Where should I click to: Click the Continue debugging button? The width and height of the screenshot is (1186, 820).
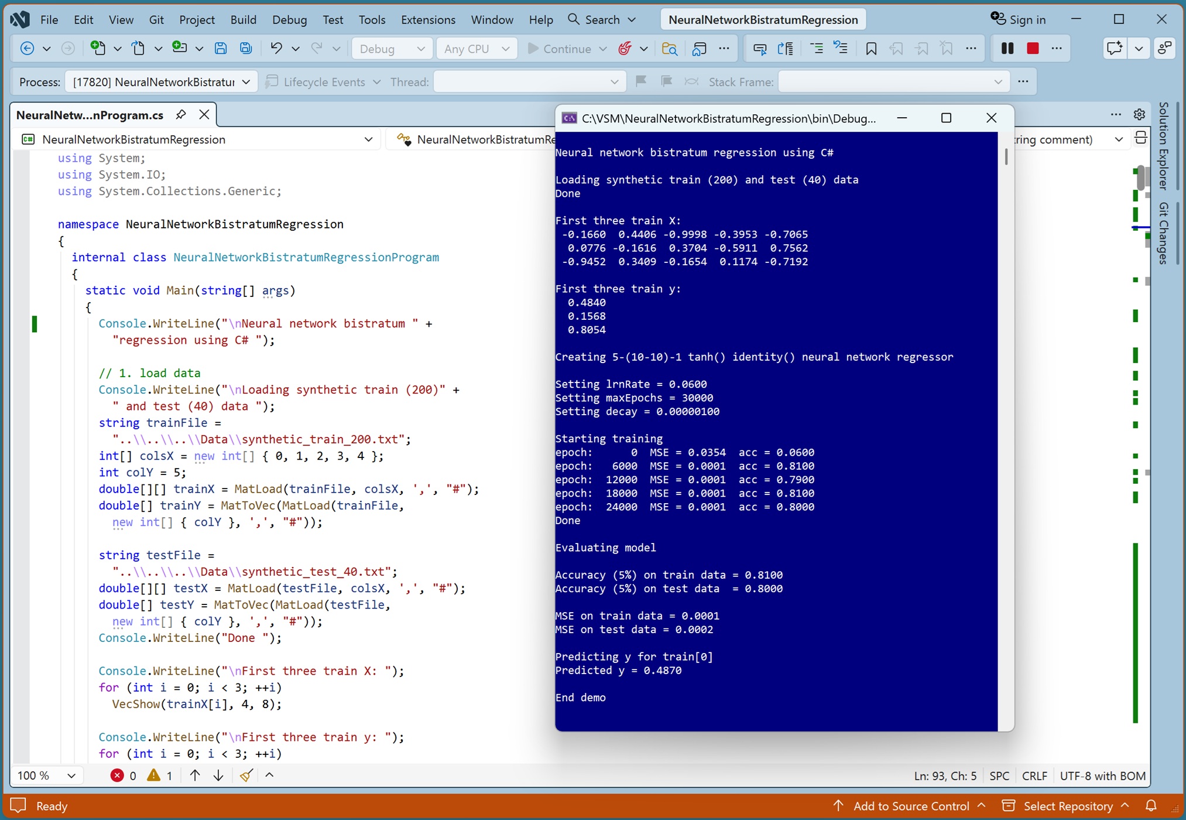pos(560,49)
